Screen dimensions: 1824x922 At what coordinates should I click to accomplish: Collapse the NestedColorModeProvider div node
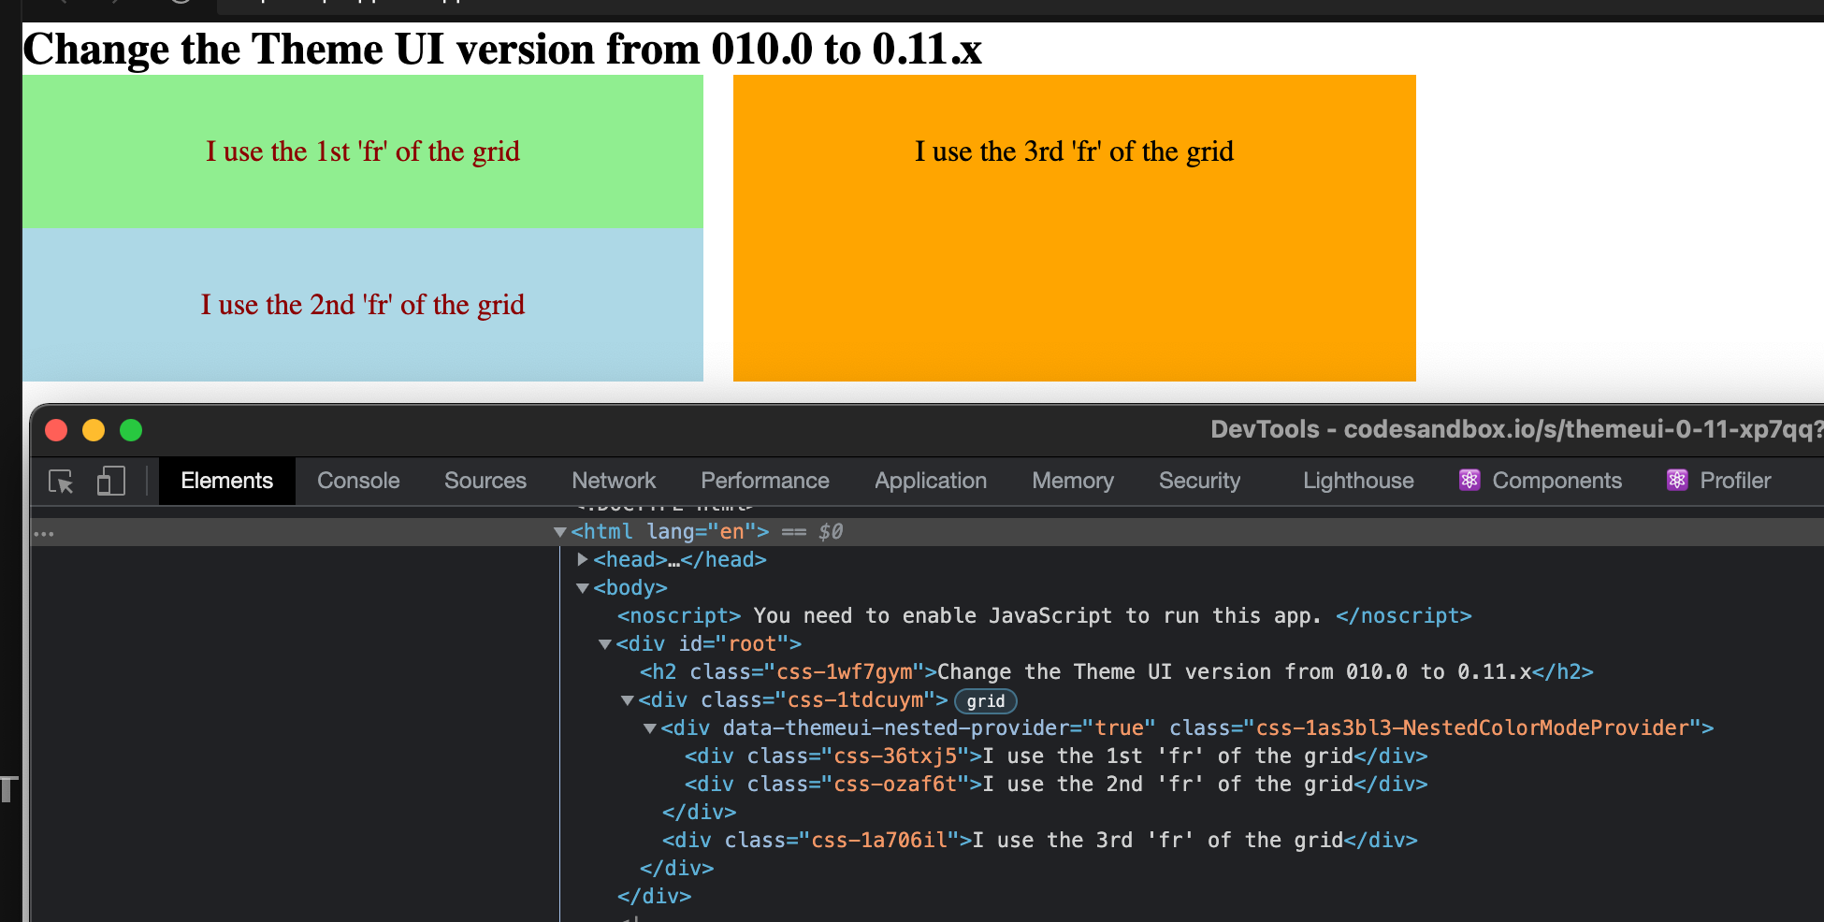click(650, 728)
